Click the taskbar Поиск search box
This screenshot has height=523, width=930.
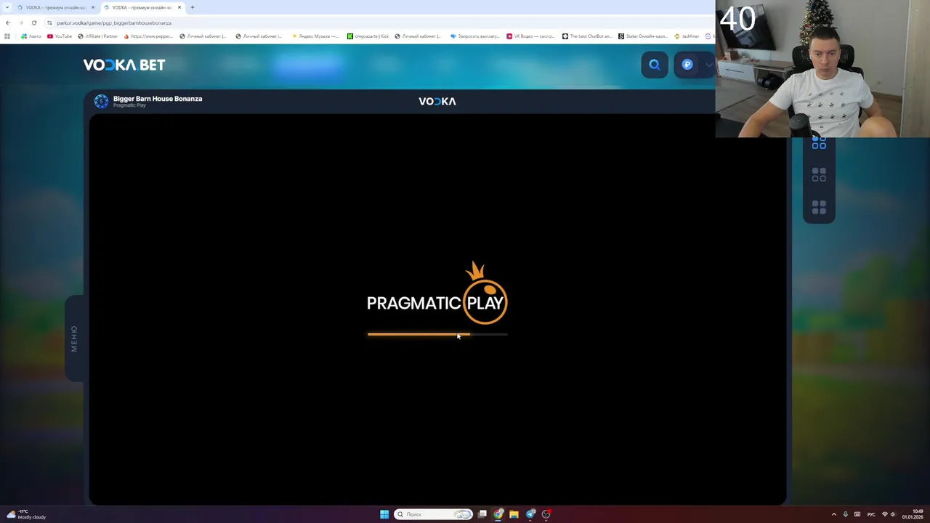[x=434, y=514]
